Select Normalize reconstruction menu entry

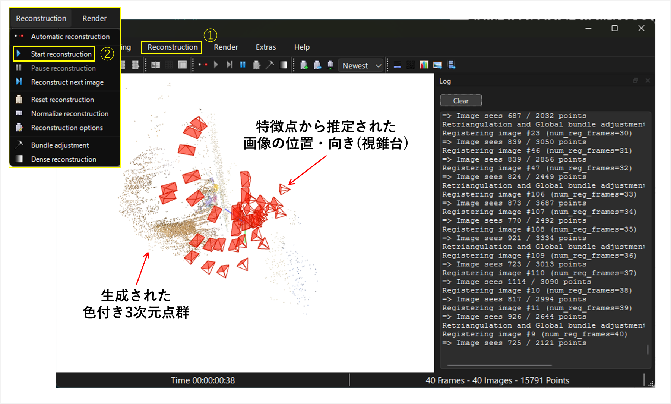click(x=70, y=114)
